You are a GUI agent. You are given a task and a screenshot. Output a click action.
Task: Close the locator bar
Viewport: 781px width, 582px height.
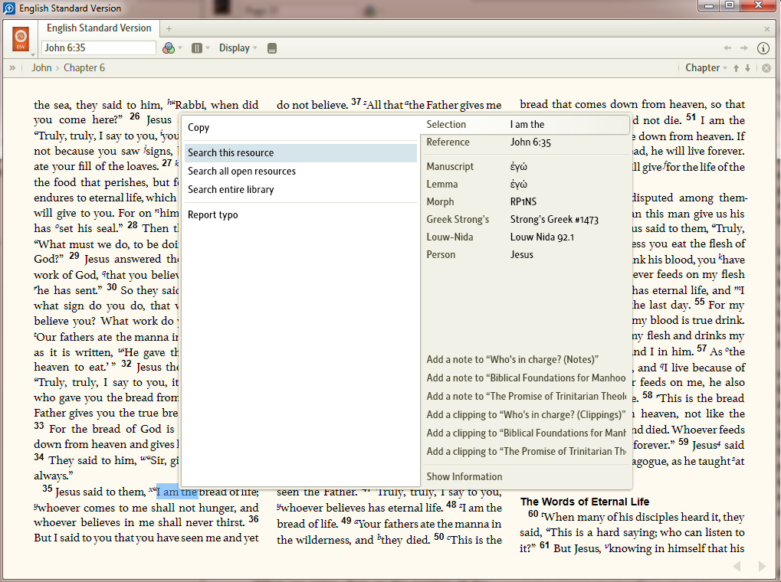tap(766, 68)
